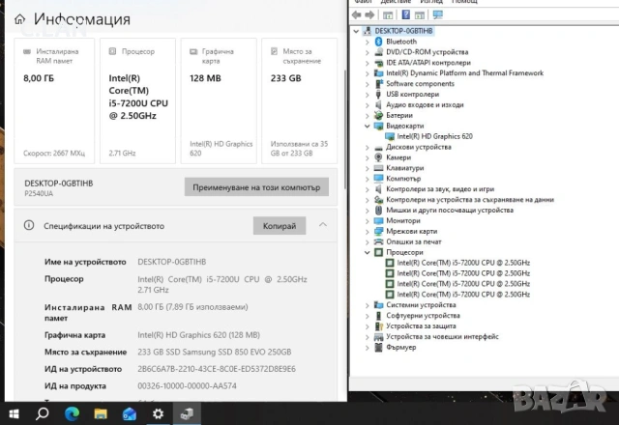The width and height of the screenshot is (619, 425).
Task: Select the Software components entry
Action: [420, 84]
